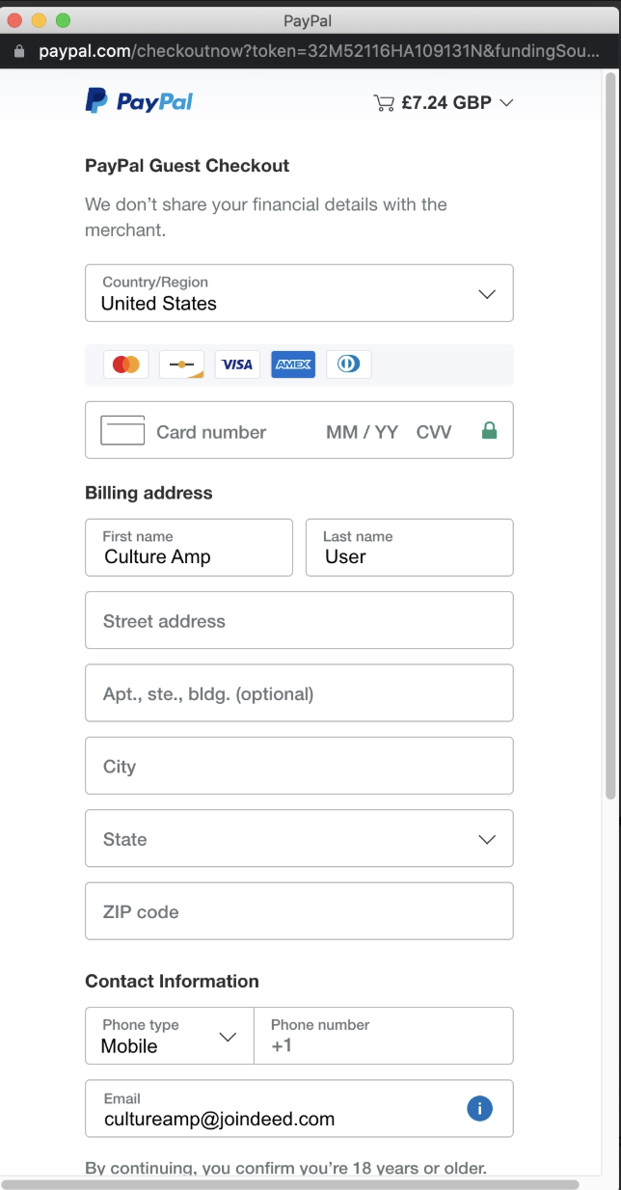Click the Diners Club card icon
The image size is (621, 1190).
pos(349,365)
